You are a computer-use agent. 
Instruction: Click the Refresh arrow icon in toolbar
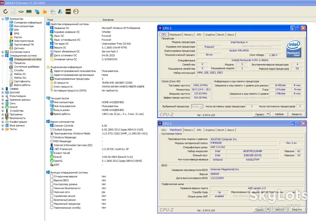6,11
